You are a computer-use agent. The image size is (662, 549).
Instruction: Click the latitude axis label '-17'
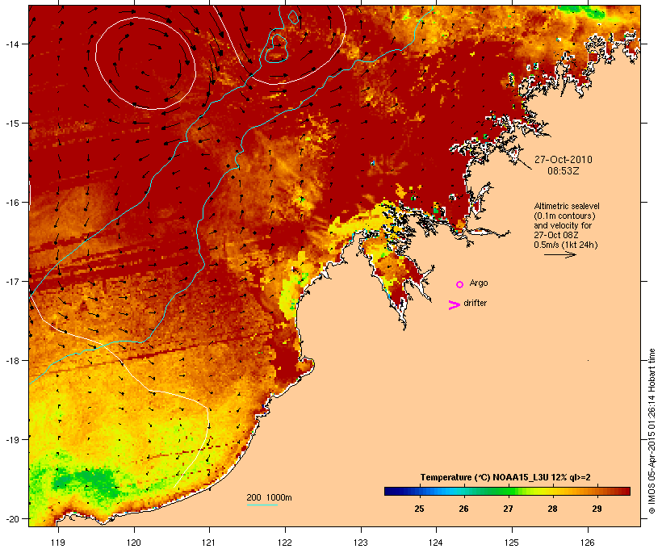(11, 281)
